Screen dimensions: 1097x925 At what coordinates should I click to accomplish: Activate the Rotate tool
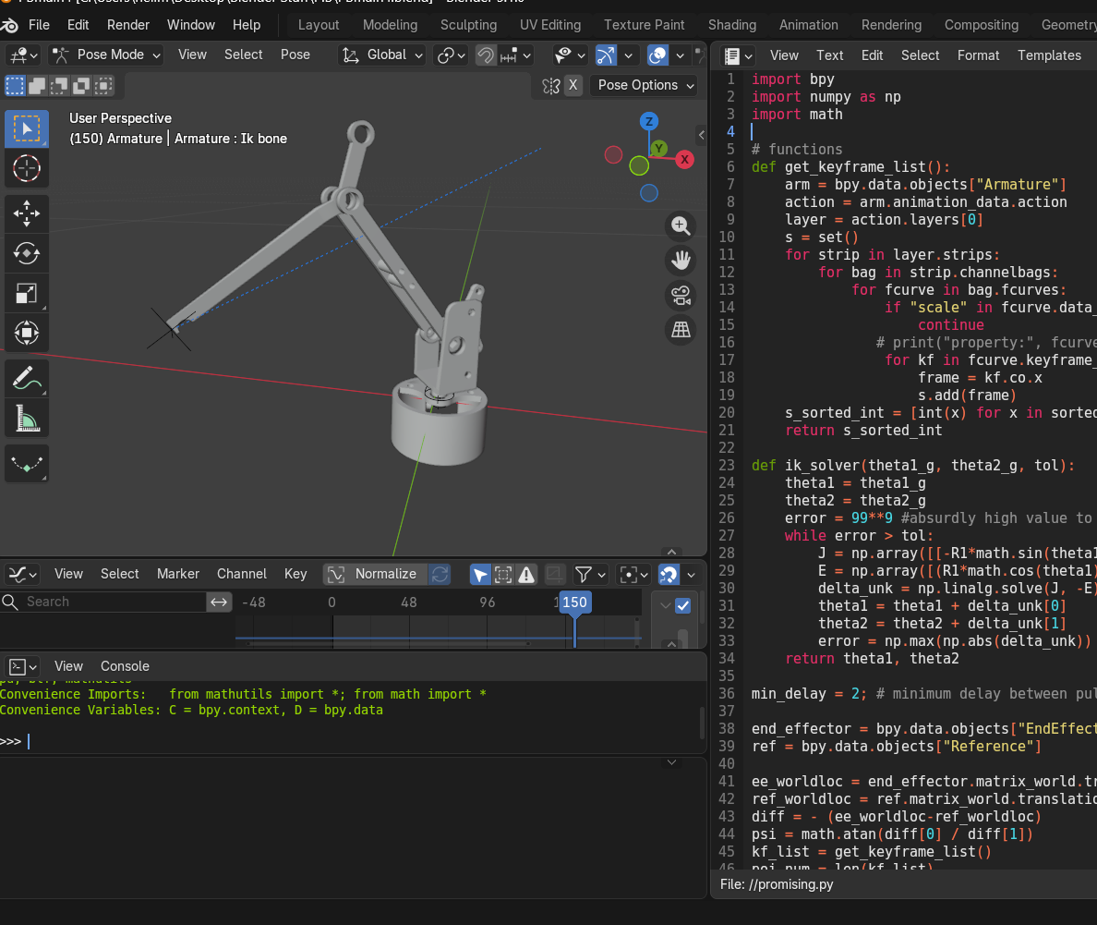27,253
